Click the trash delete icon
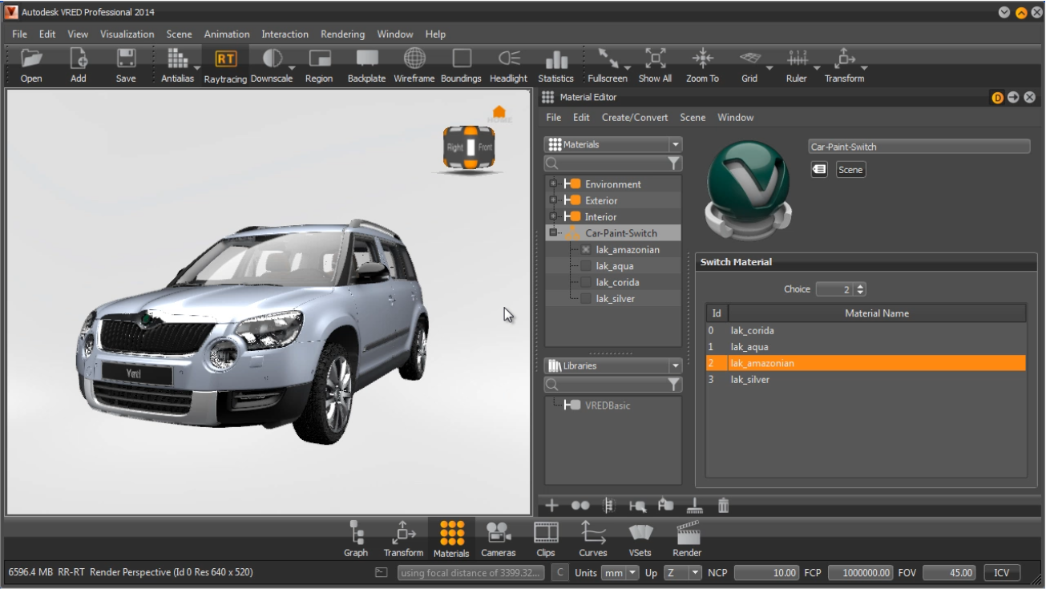The image size is (1046, 589). pos(723,506)
